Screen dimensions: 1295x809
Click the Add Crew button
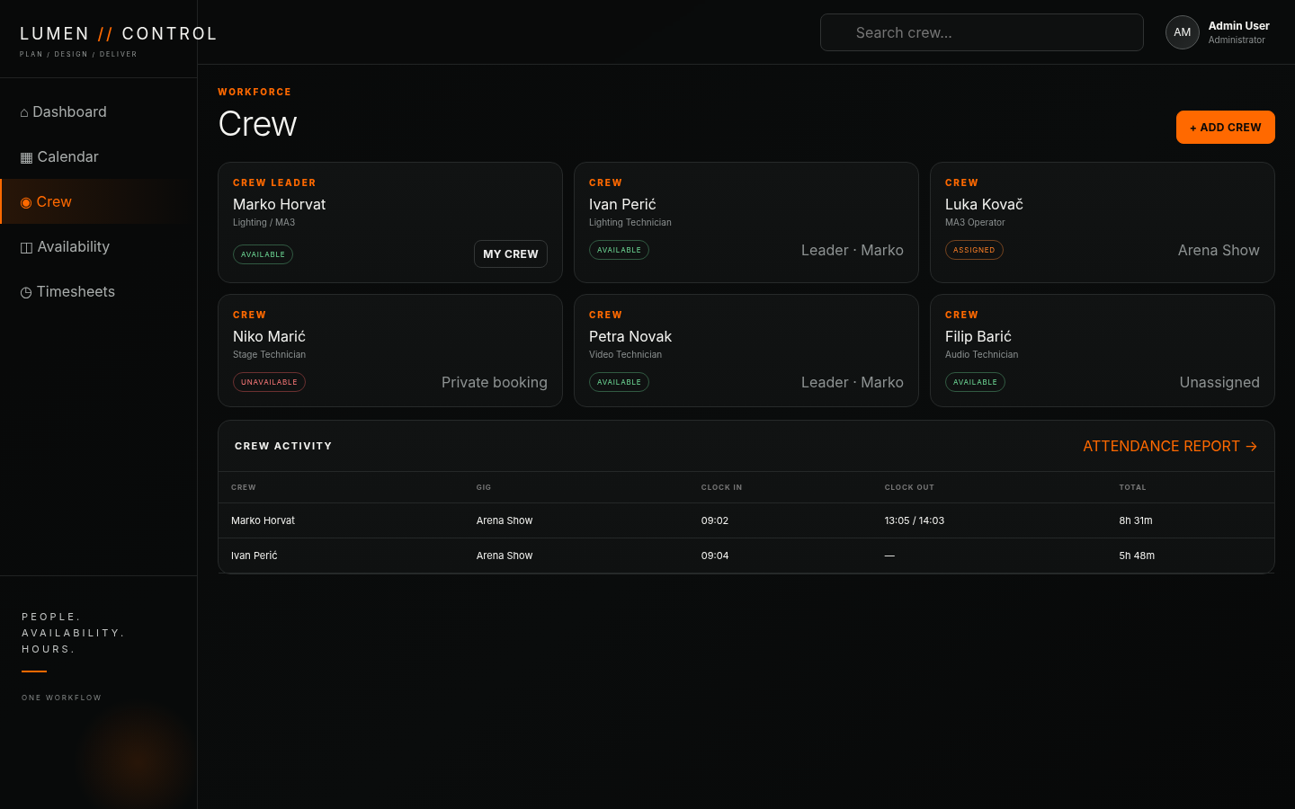click(x=1225, y=127)
